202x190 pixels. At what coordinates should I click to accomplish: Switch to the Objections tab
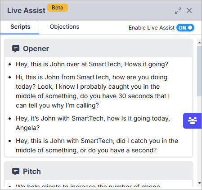click(64, 27)
